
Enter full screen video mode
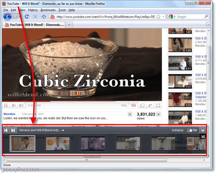pyautogui.click(x=158, y=106)
